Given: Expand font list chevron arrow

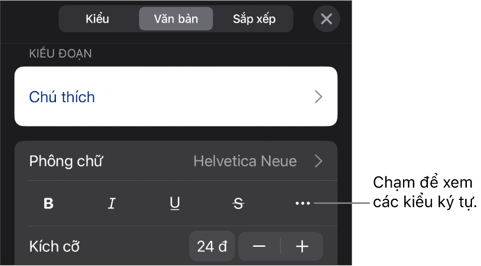Looking at the screenshot, I should [x=319, y=162].
